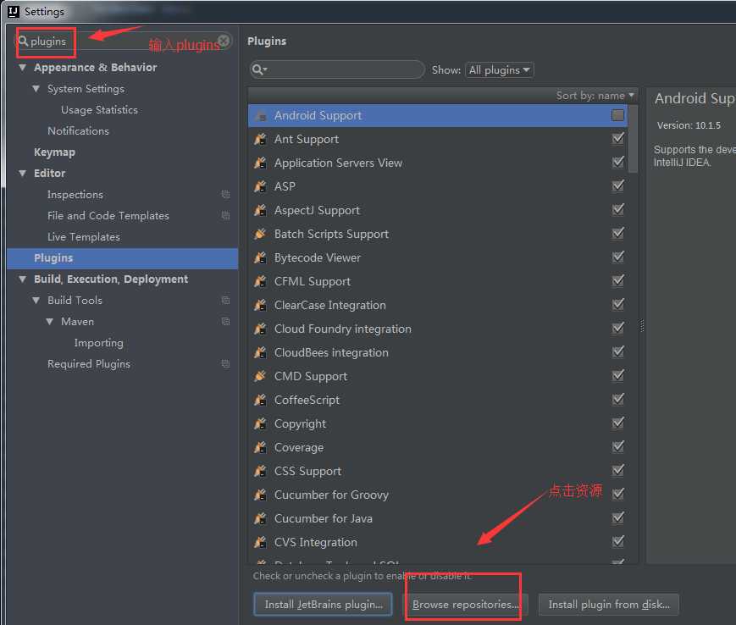Click the plugin list vertical scrollbar
Image resolution: width=736 pixels, height=625 pixels.
[x=633, y=139]
